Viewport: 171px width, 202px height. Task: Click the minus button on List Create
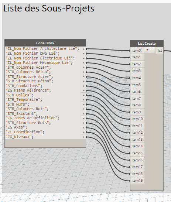point(153,50)
